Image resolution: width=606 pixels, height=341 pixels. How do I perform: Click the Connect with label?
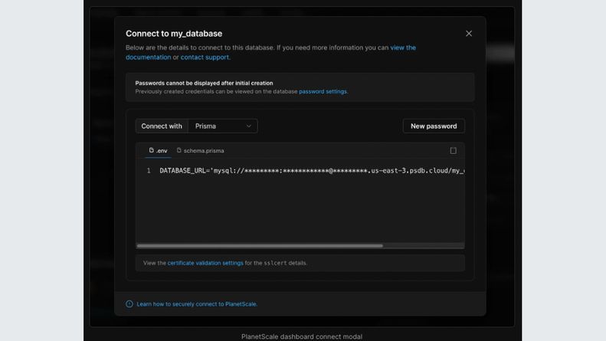pos(162,126)
